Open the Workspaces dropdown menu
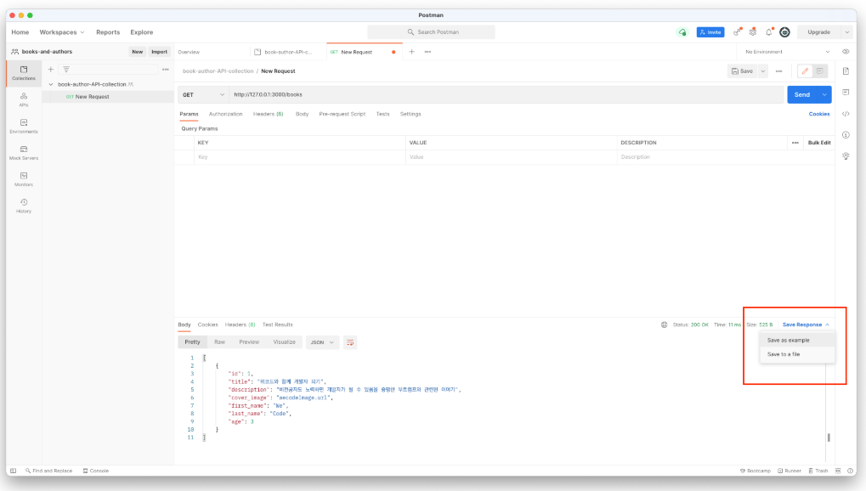Image resolution: width=866 pixels, height=491 pixels. click(x=62, y=32)
